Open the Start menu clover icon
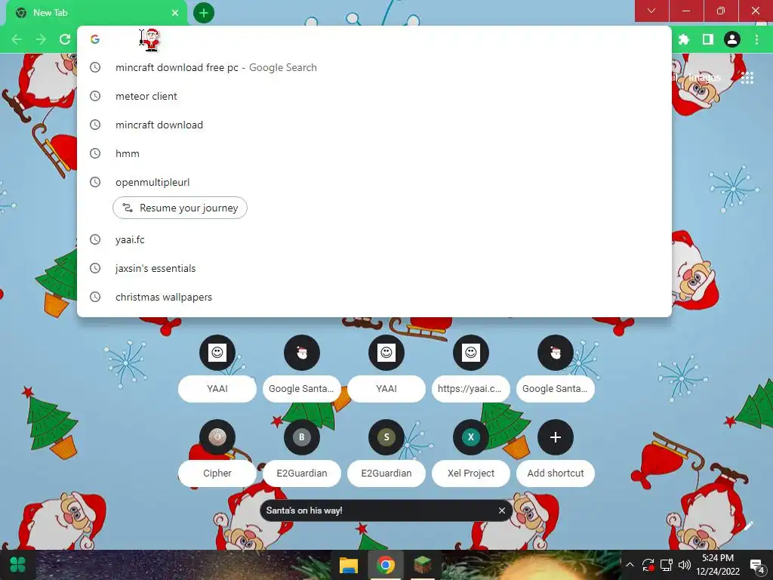Viewport: 773px width, 580px height. click(18, 565)
